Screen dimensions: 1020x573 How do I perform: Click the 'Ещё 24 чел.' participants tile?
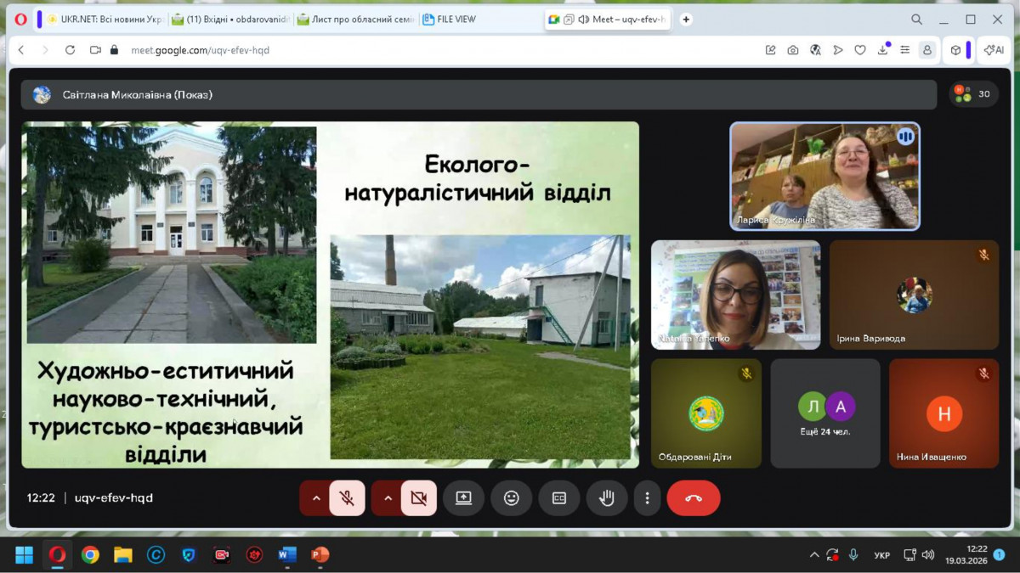[x=825, y=413]
